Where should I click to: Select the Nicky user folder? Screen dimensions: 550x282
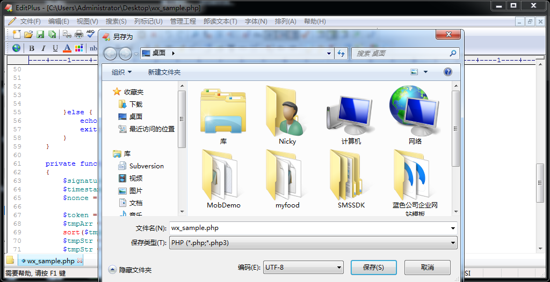pyautogui.click(x=287, y=116)
